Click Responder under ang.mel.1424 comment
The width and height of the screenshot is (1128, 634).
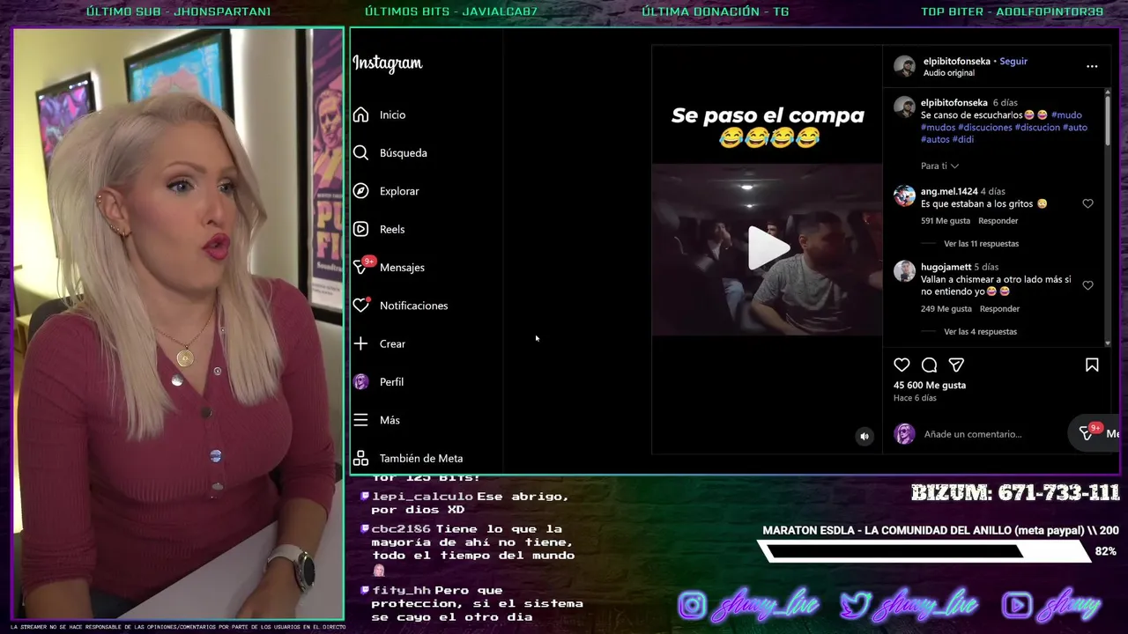click(998, 221)
